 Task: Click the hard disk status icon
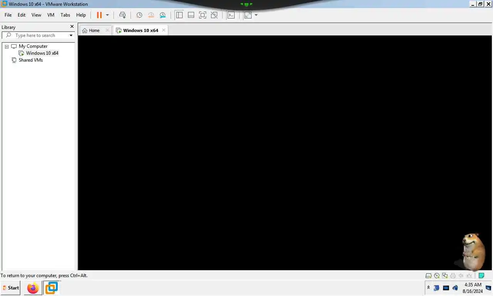pos(428,276)
